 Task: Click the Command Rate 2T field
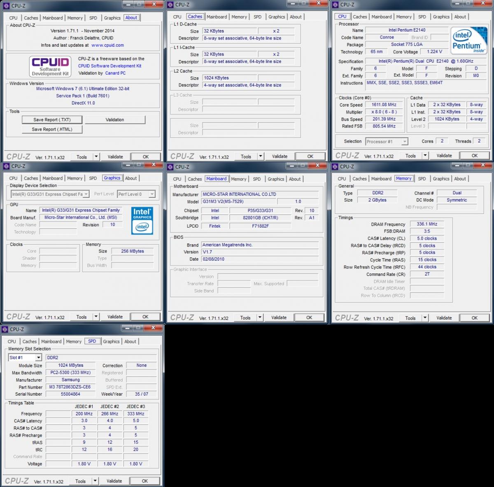[x=427, y=274]
